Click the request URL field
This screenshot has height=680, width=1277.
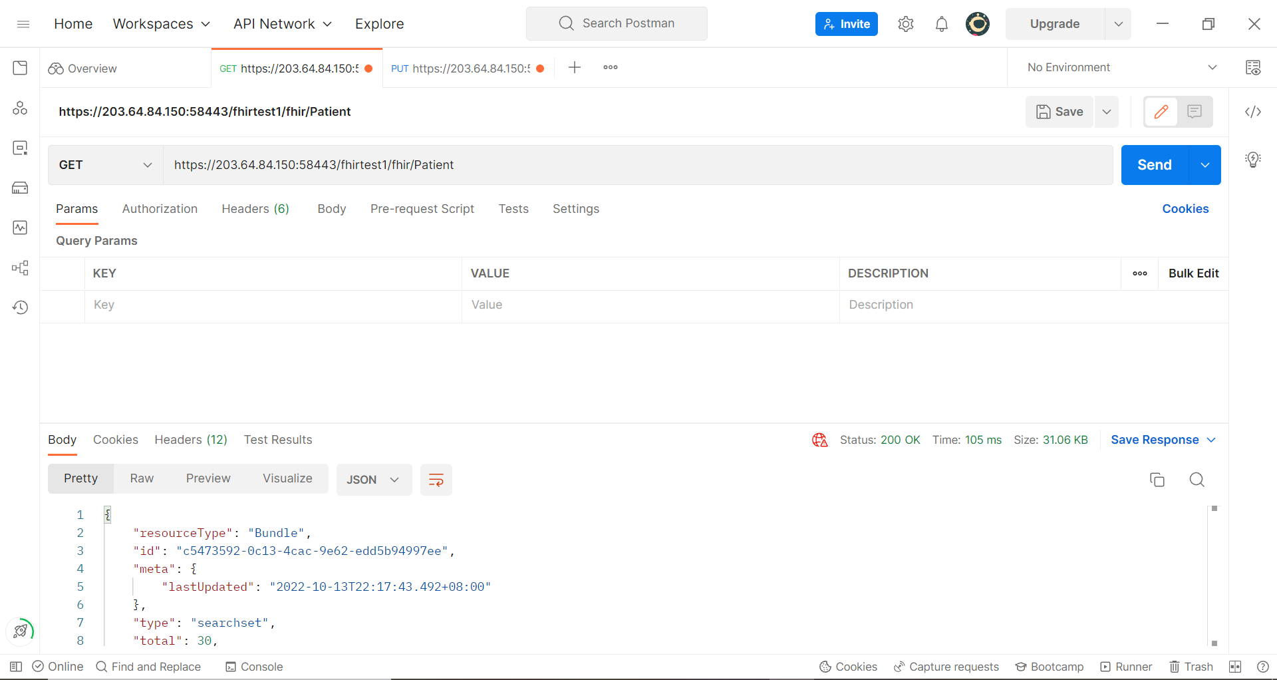[x=638, y=165]
